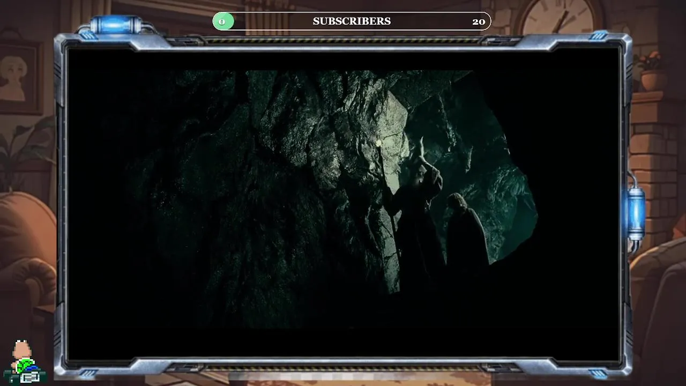Click the green zero subscriber count
This screenshot has width=686, height=386.
tap(222, 22)
